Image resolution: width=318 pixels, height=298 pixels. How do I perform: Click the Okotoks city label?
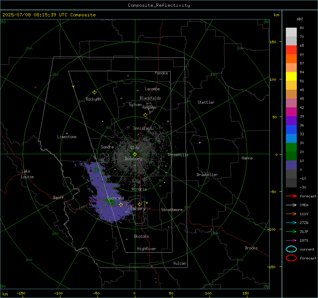[x=141, y=236]
